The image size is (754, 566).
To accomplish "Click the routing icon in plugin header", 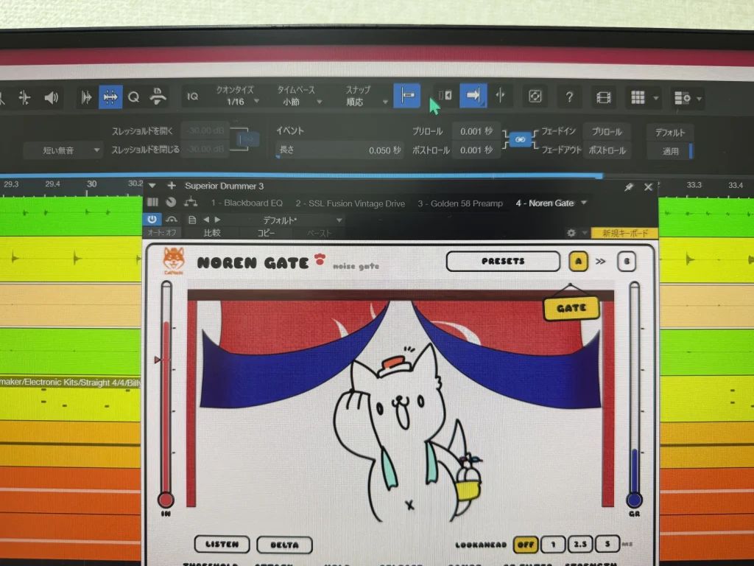I will click(x=191, y=202).
